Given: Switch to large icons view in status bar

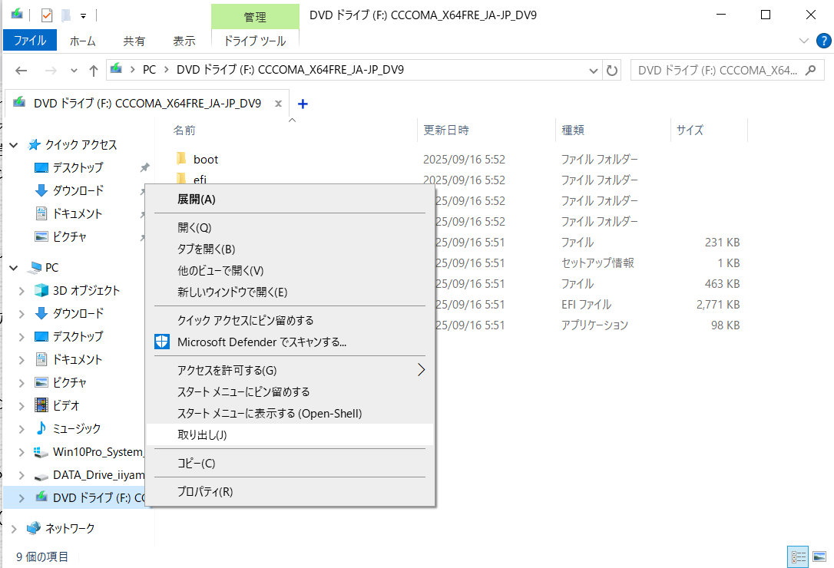Looking at the screenshot, I should (818, 556).
